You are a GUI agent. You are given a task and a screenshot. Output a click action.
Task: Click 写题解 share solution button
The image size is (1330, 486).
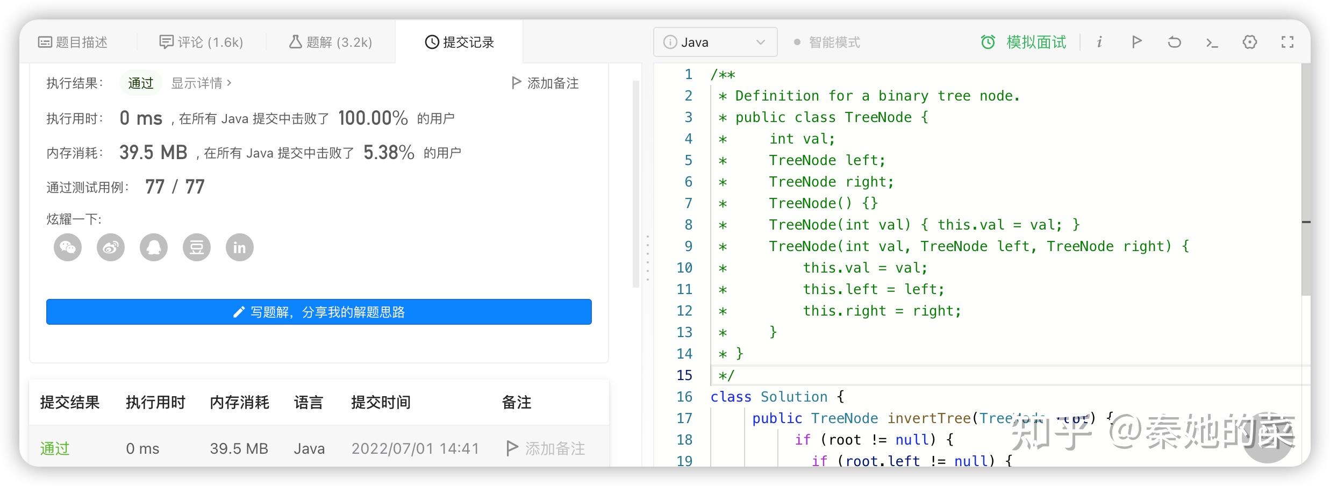click(319, 312)
